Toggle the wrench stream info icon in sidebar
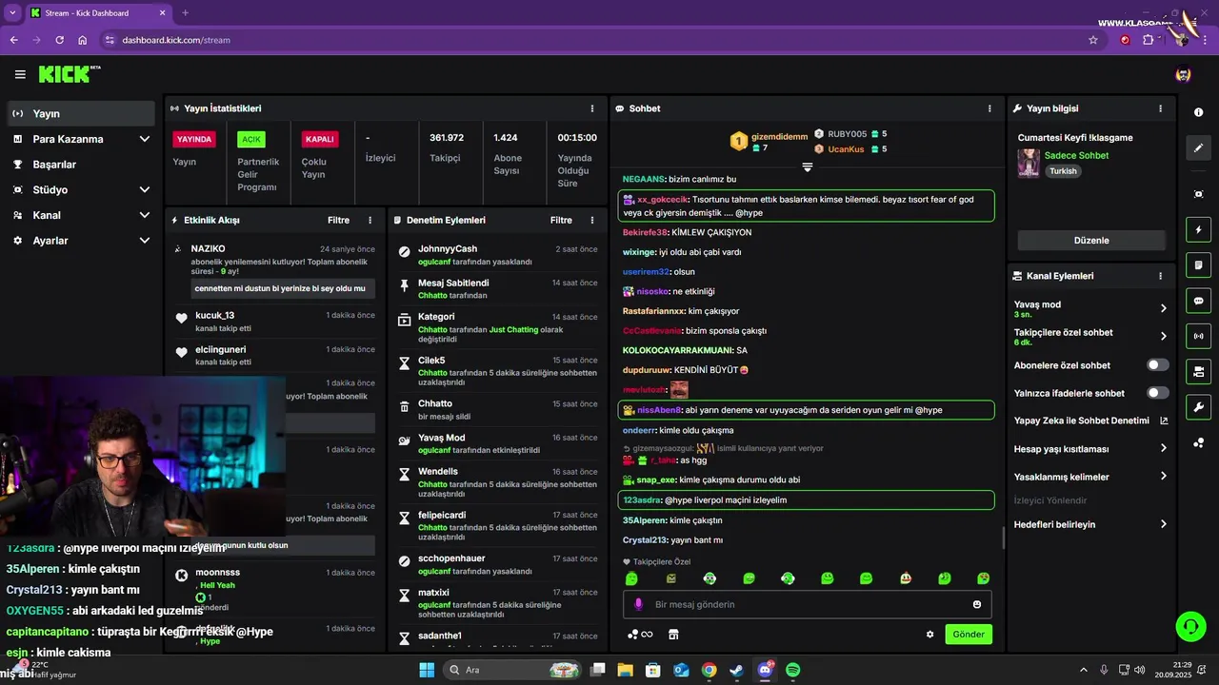1219x685 pixels. click(x=1198, y=407)
